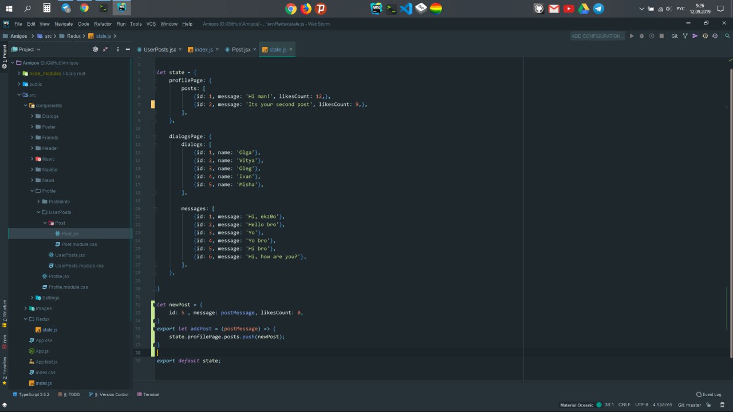Toggle the Structure side panel
The image size is (733, 412).
pos(5,312)
